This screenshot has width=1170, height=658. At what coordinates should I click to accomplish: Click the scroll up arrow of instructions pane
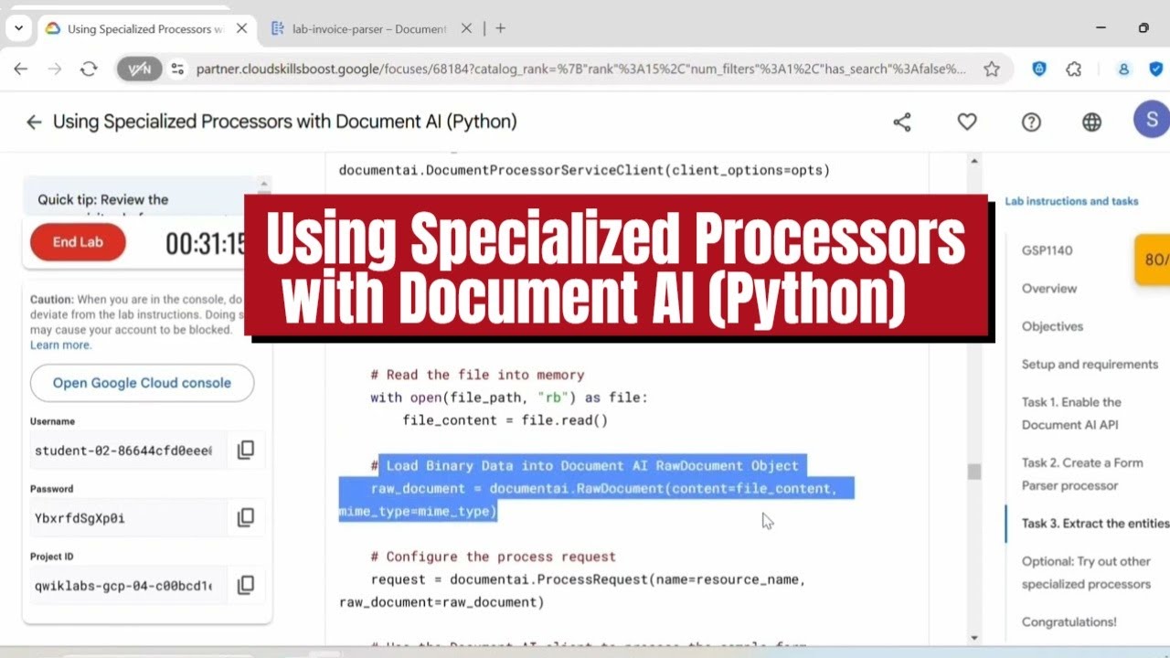[x=974, y=162]
